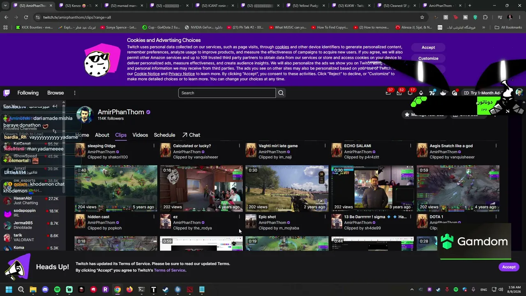
Task: Open the Schedule tab
Action: point(164,135)
